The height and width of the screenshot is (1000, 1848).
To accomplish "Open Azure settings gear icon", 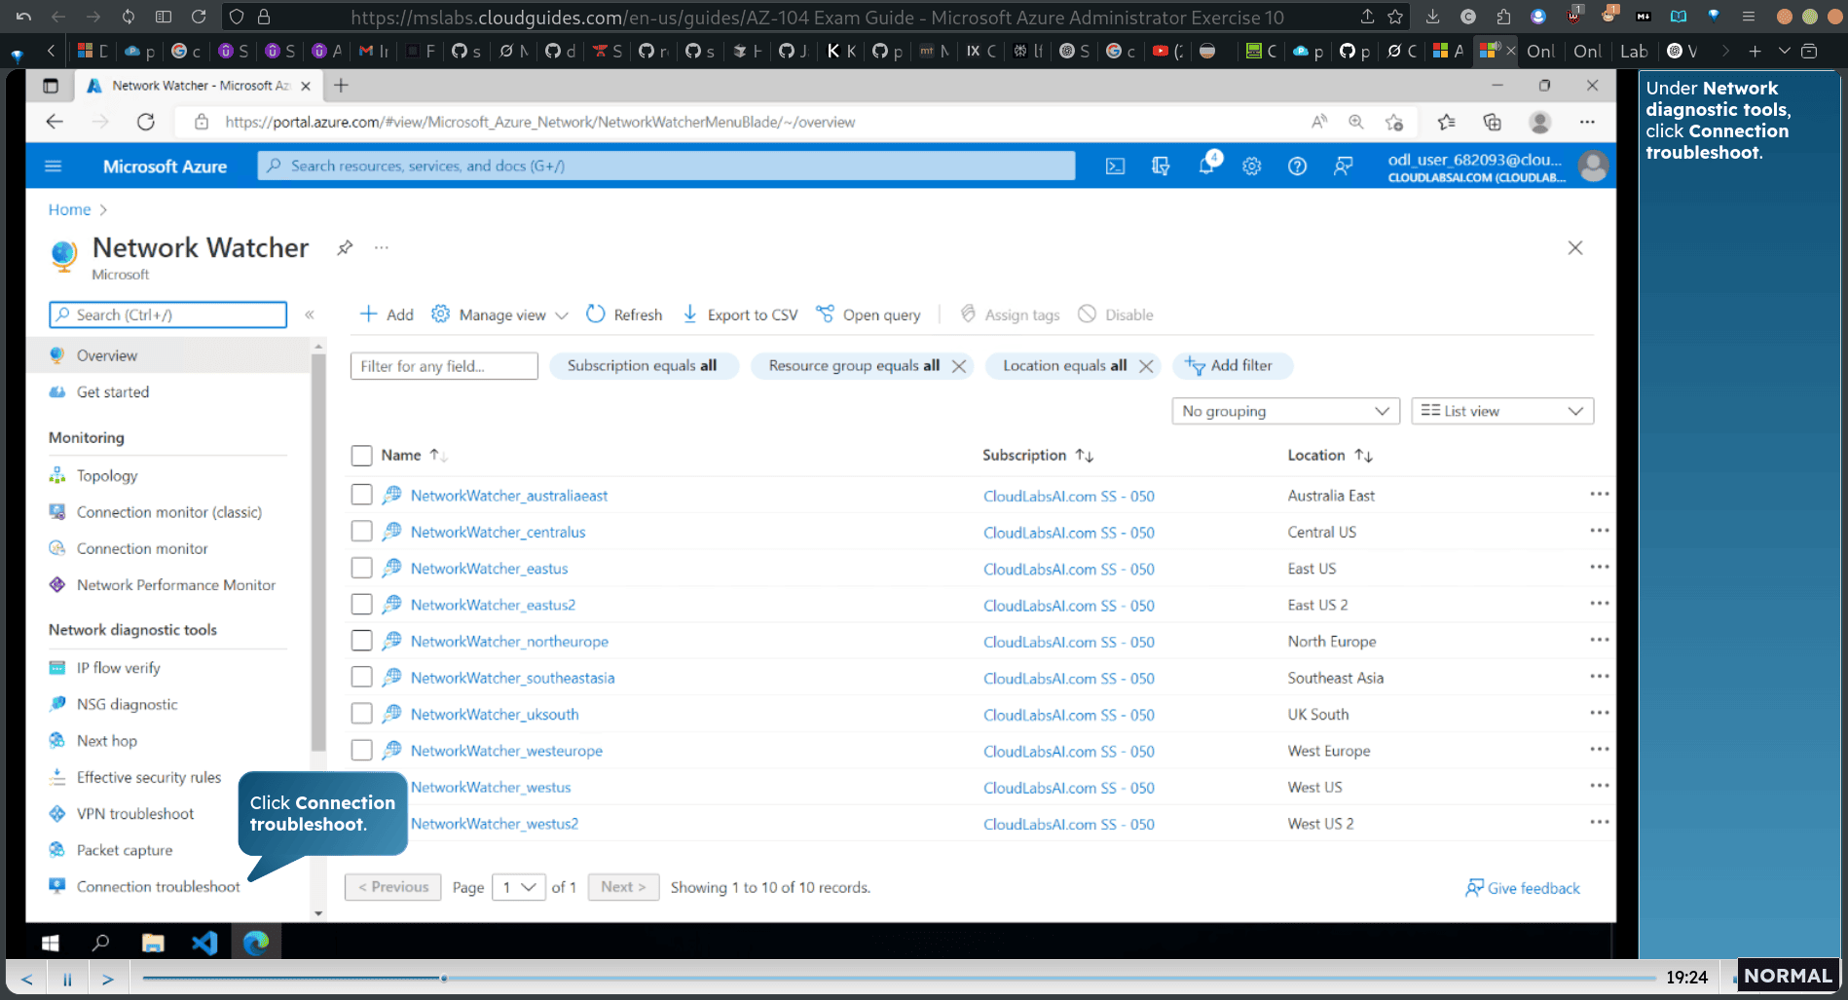I will pyautogui.click(x=1252, y=167).
